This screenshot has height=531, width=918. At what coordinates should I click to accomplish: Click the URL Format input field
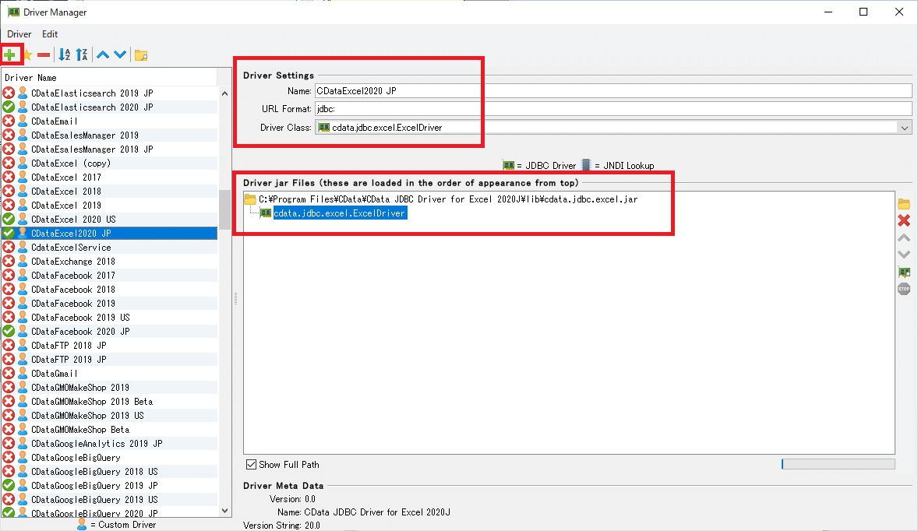(613, 109)
